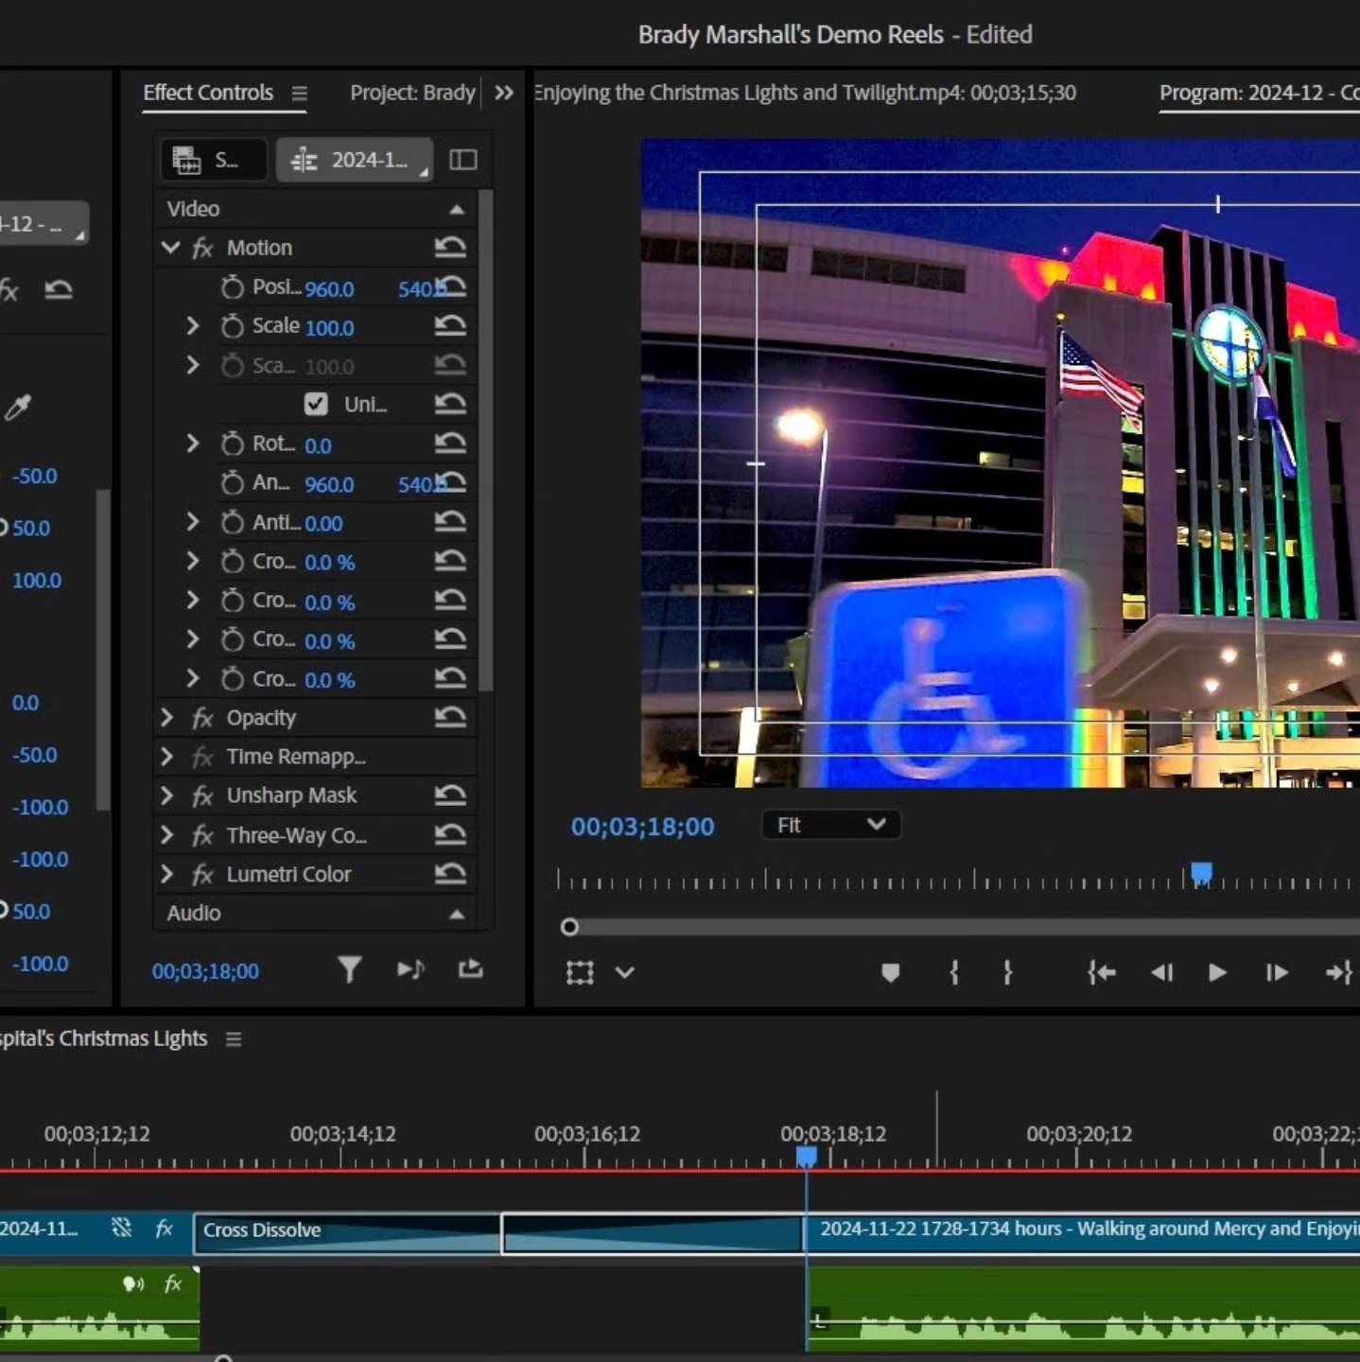Click play only audio for this clip icon

point(410,969)
